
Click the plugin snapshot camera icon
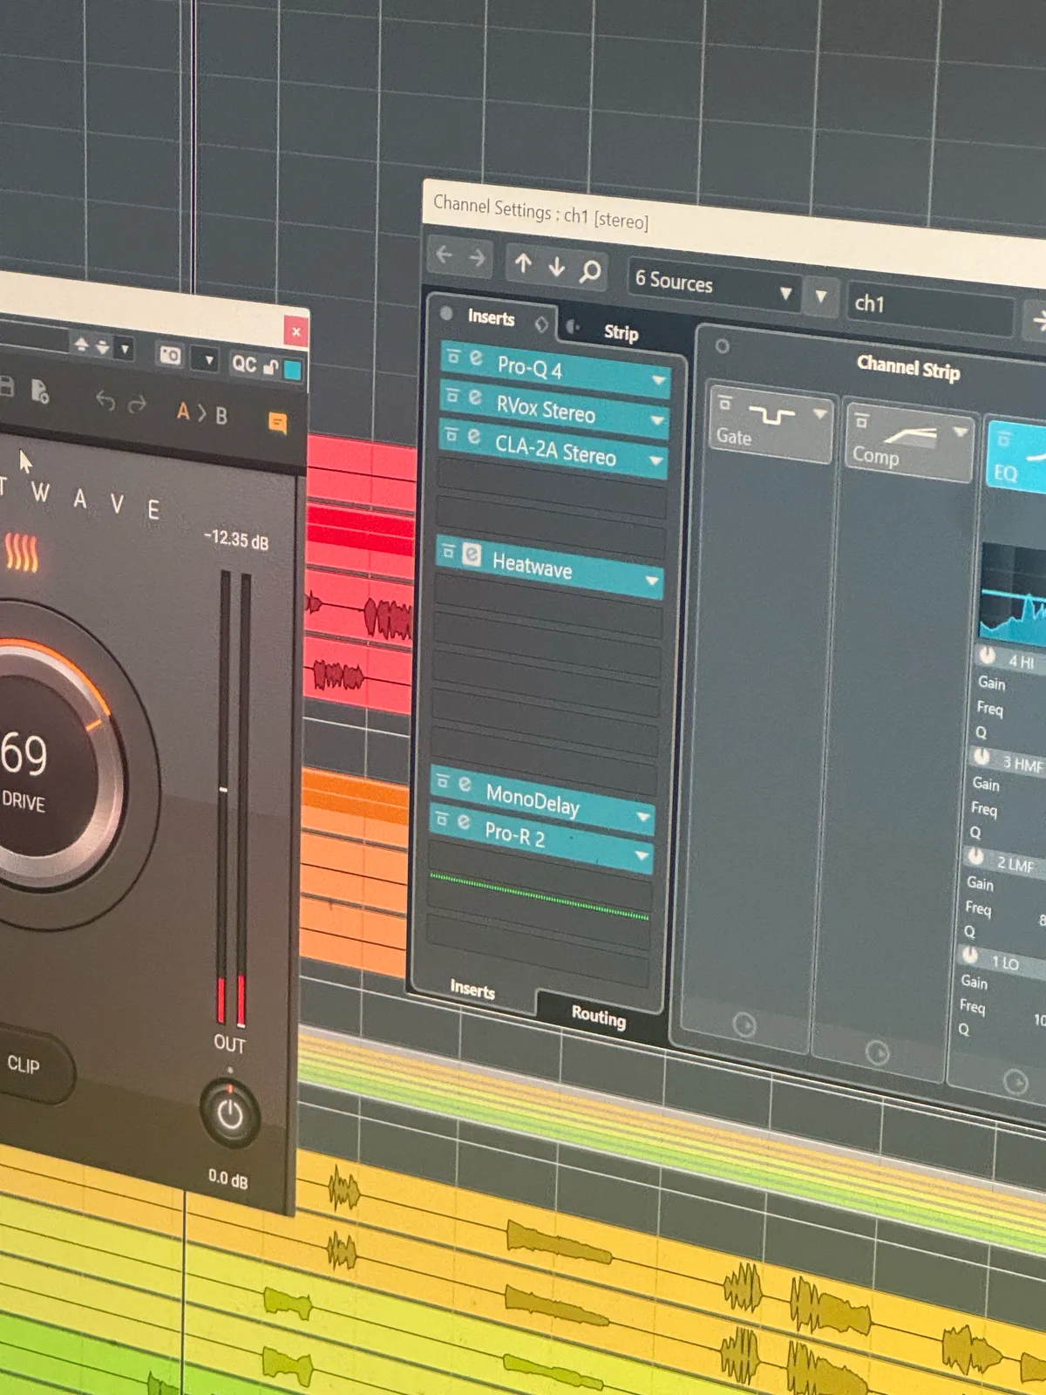(170, 355)
